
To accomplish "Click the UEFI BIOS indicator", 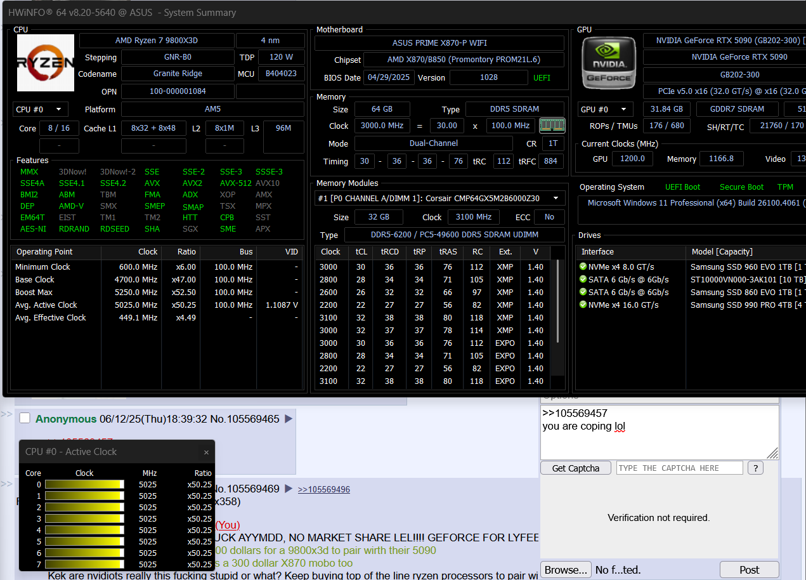I will click(x=542, y=78).
